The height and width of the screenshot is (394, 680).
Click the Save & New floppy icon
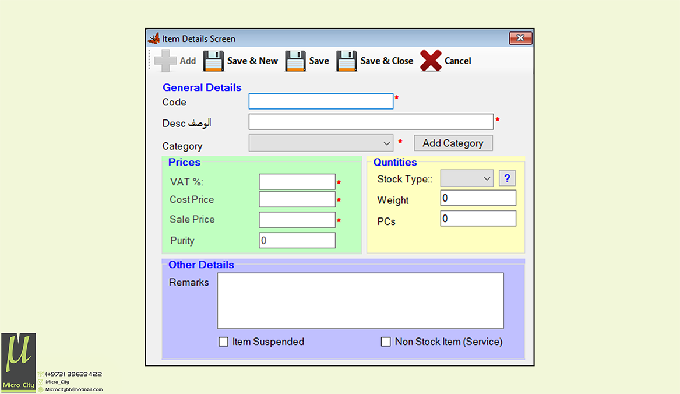(x=214, y=61)
